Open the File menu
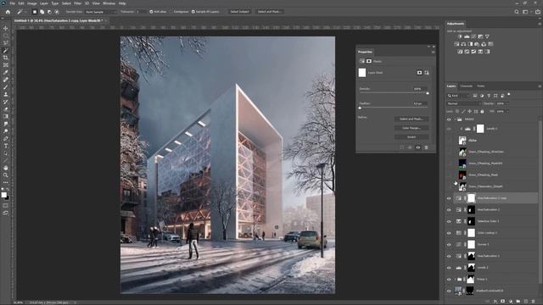 pos(12,3)
